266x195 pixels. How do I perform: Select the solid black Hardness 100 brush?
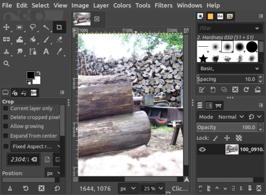tap(252, 47)
